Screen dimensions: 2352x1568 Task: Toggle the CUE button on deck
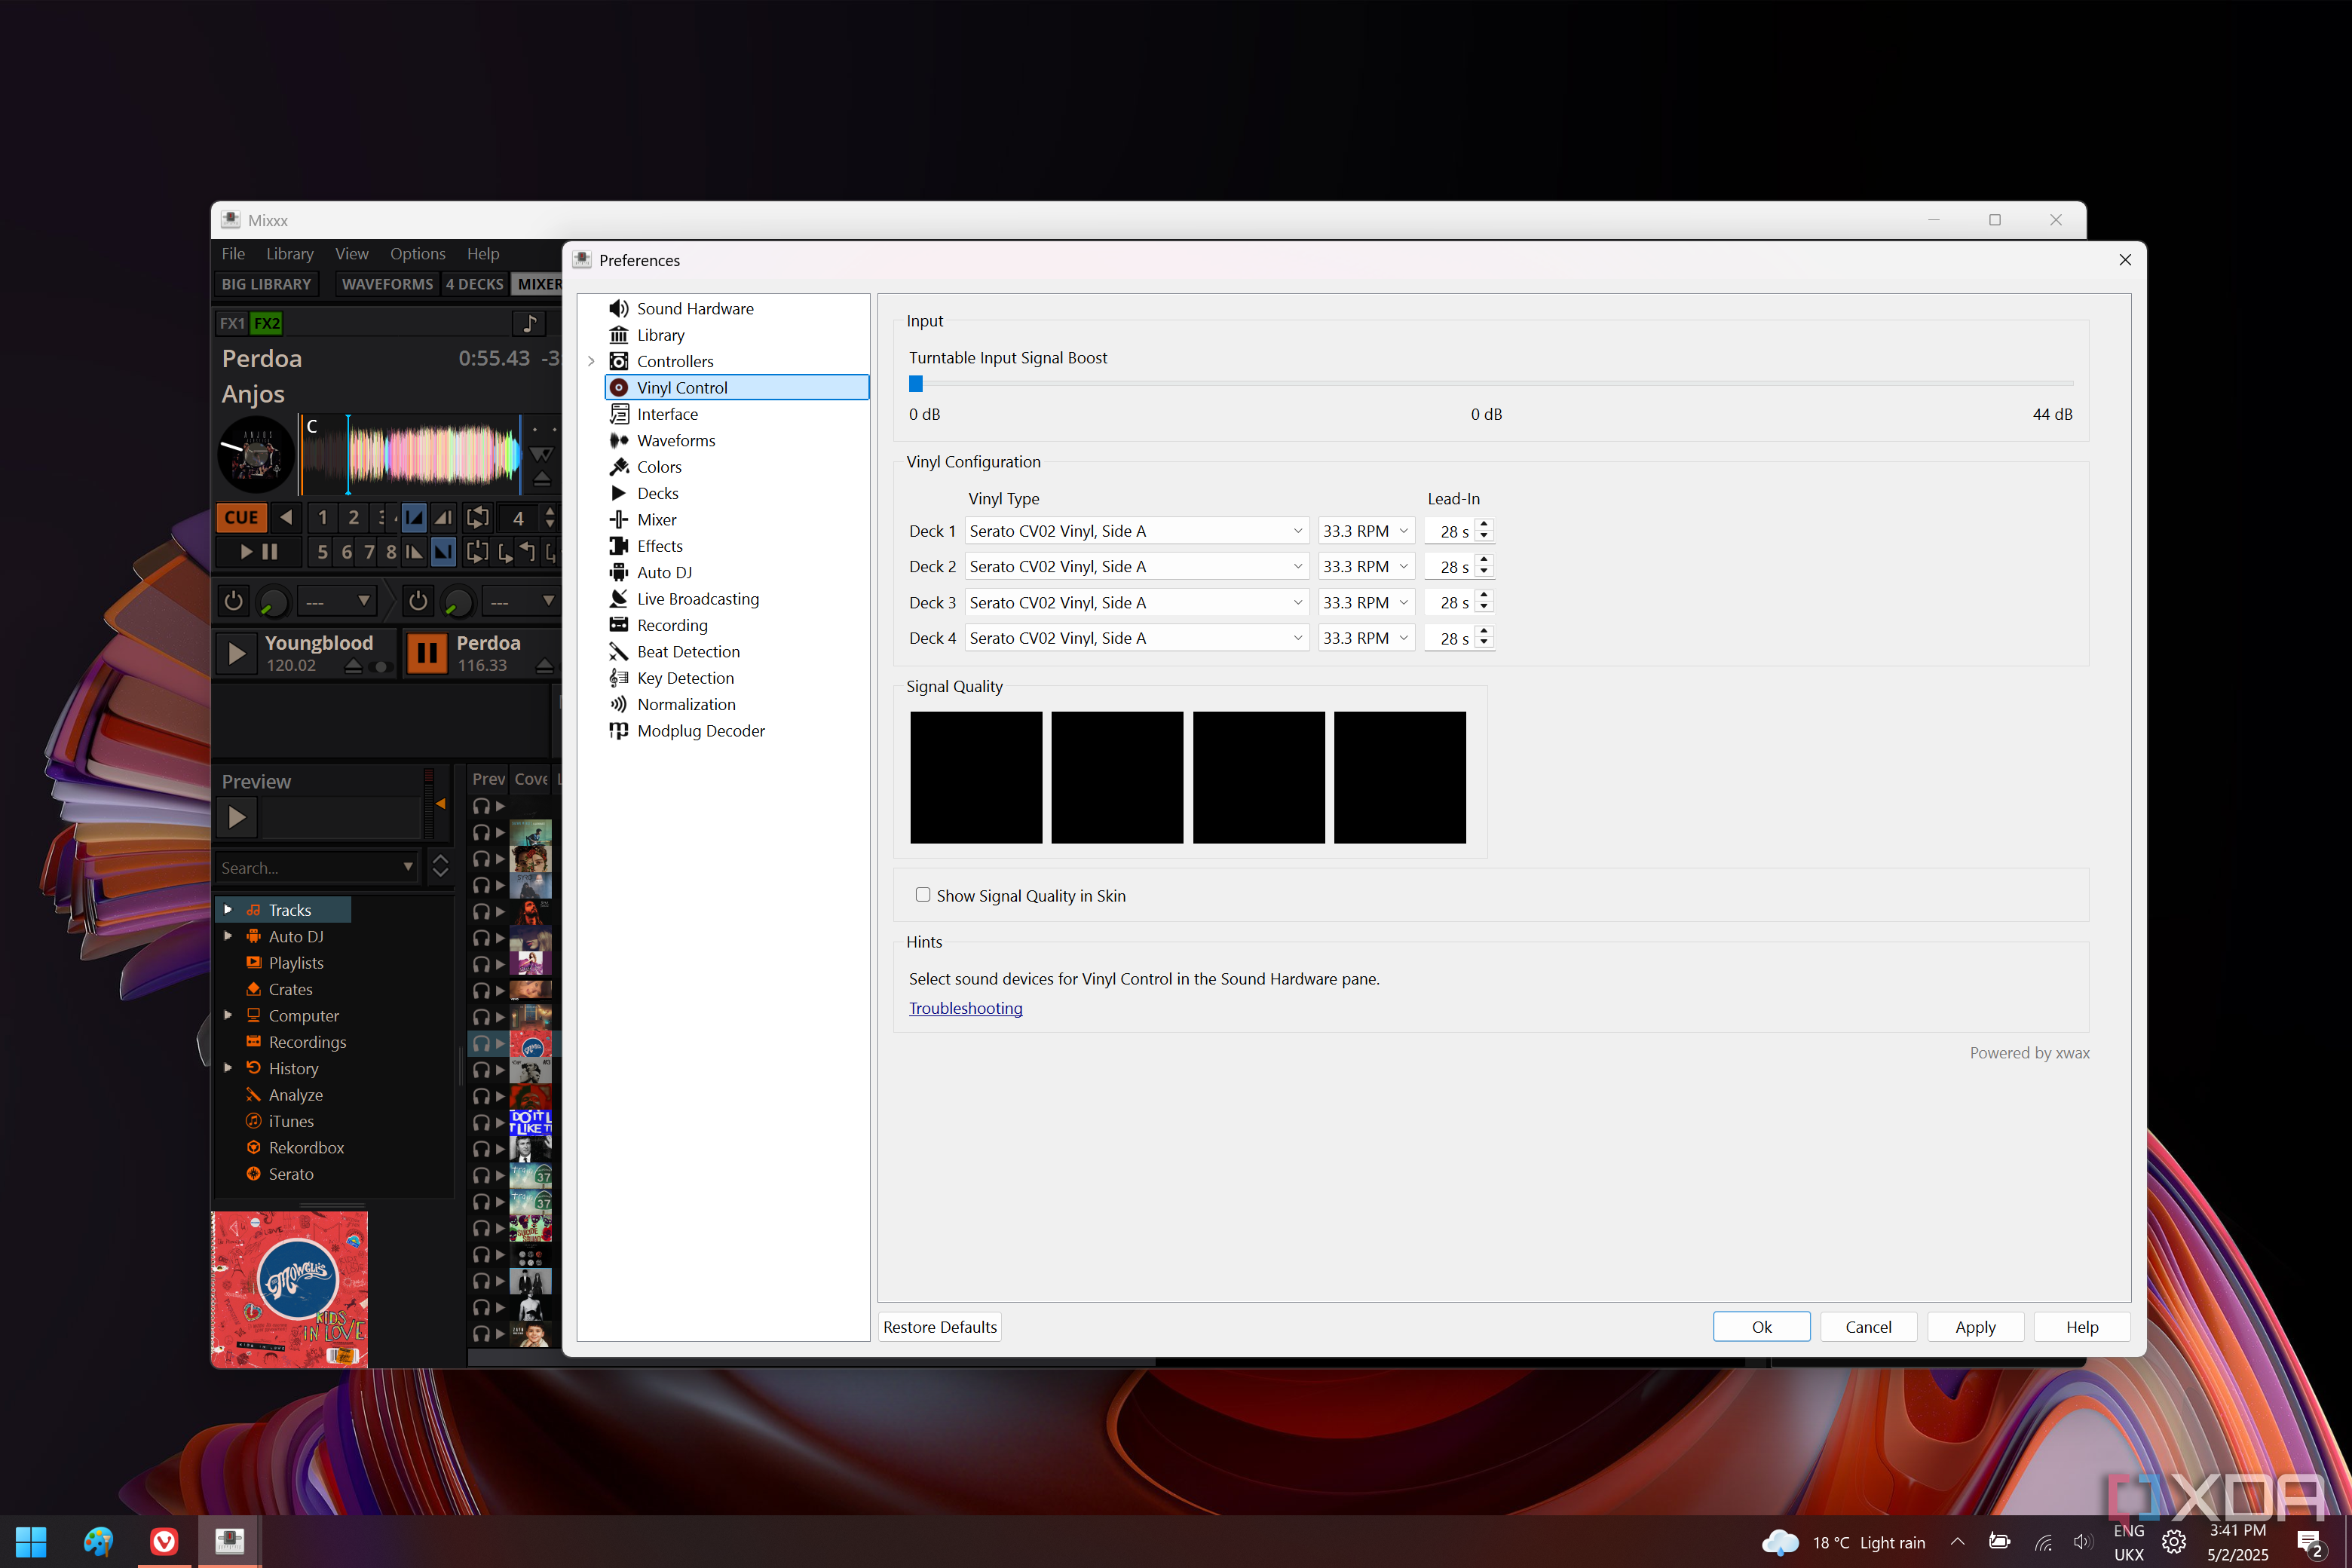[241, 518]
